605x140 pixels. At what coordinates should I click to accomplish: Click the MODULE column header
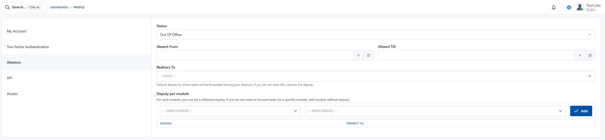point(166,123)
